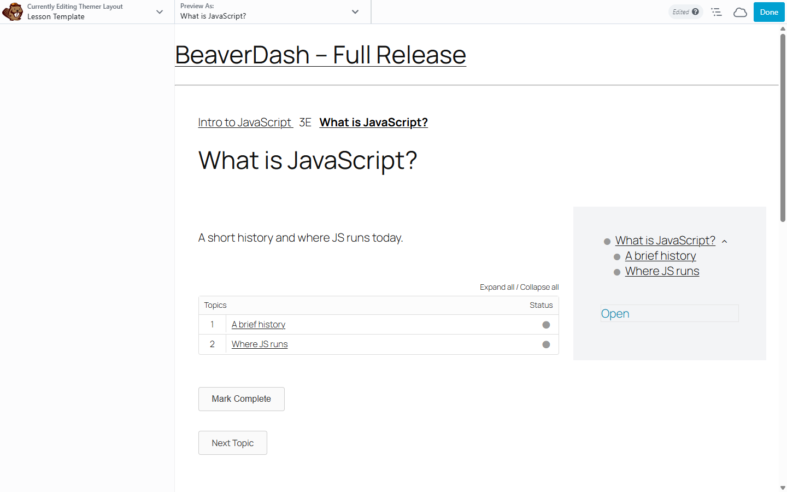Click the scrollbar down arrow
Image resolution: width=787 pixels, height=492 pixels.
(783, 488)
